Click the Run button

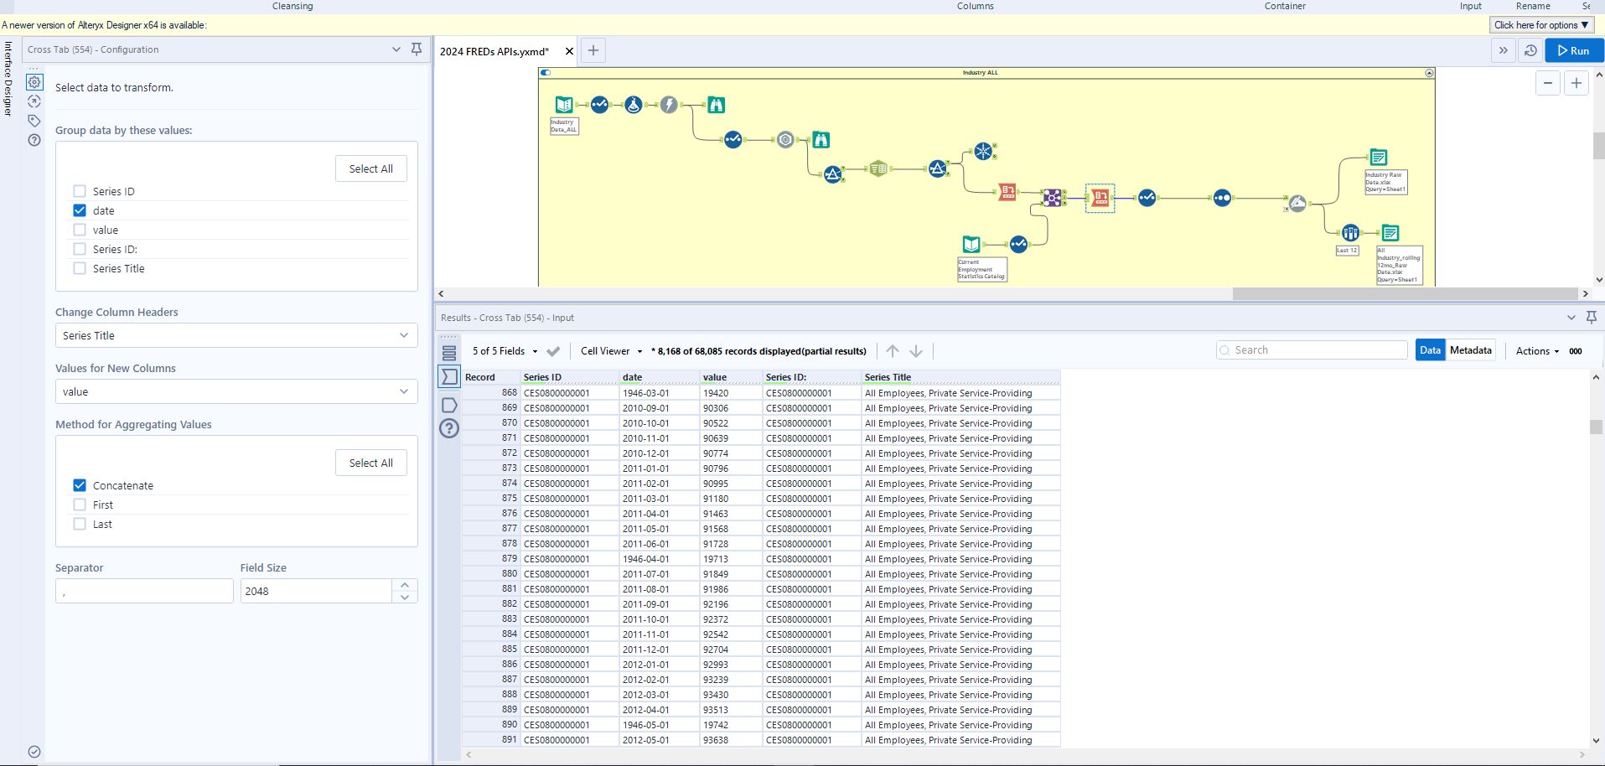click(1574, 50)
